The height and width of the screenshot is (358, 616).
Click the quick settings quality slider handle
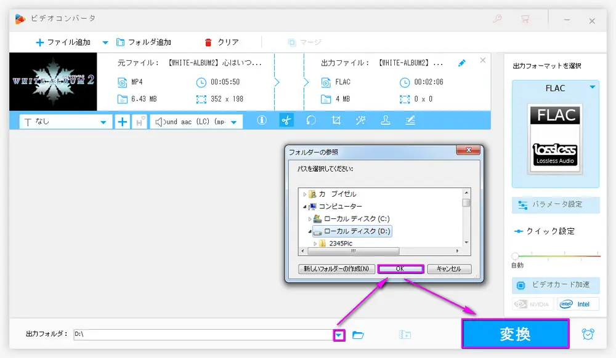click(x=515, y=256)
